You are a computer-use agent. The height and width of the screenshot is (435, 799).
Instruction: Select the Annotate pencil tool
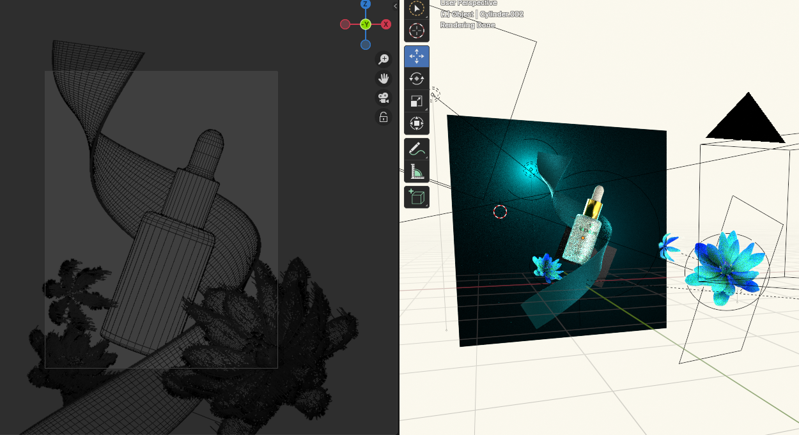click(416, 149)
